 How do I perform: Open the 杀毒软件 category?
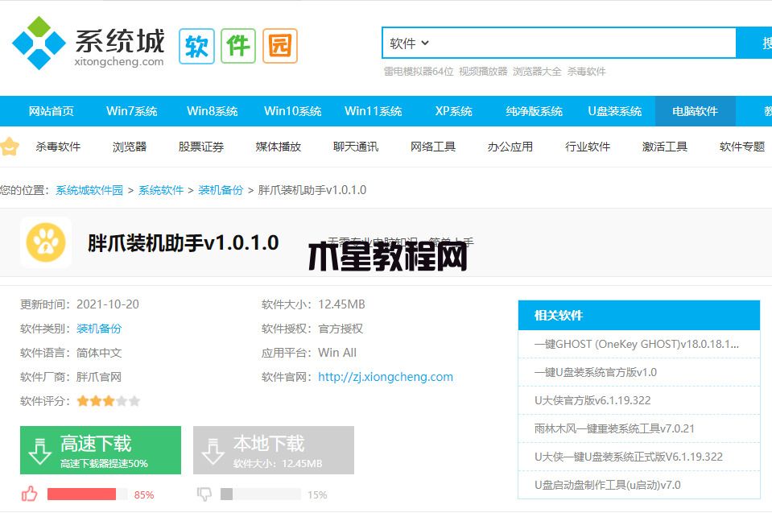pyautogui.click(x=58, y=147)
